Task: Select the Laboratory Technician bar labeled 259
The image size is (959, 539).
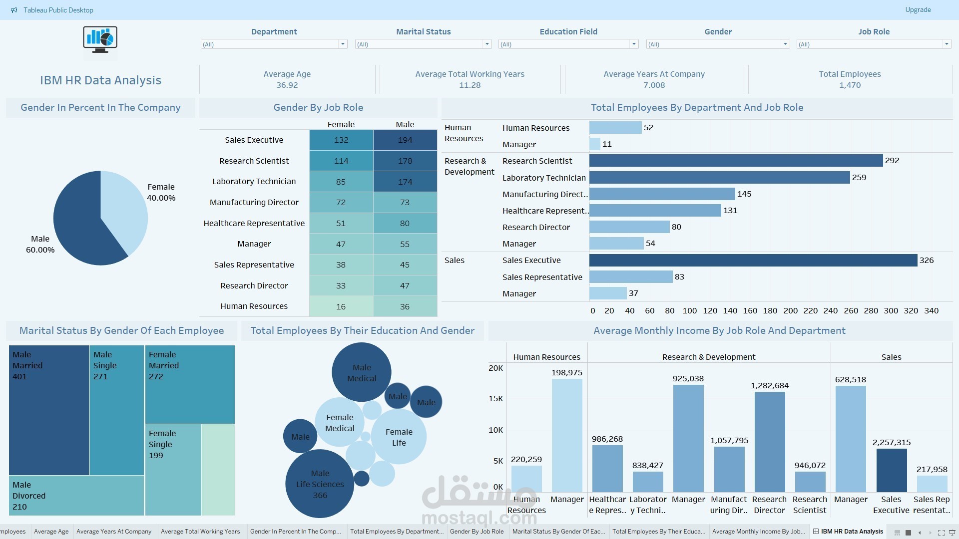Action: coord(719,178)
